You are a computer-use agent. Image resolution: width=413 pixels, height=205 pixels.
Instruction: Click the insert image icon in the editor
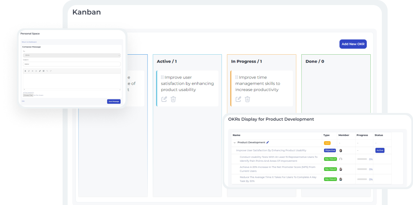(x=43, y=71)
